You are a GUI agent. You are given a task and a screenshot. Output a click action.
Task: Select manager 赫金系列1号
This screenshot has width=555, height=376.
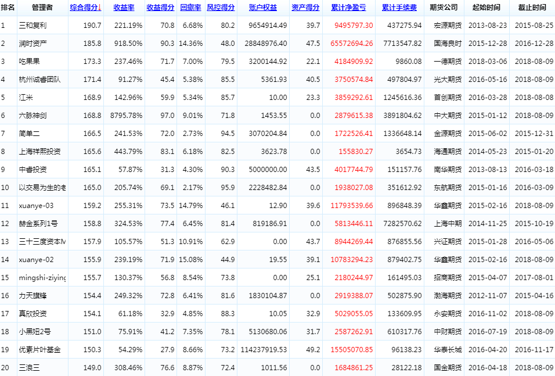tap(38, 224)
